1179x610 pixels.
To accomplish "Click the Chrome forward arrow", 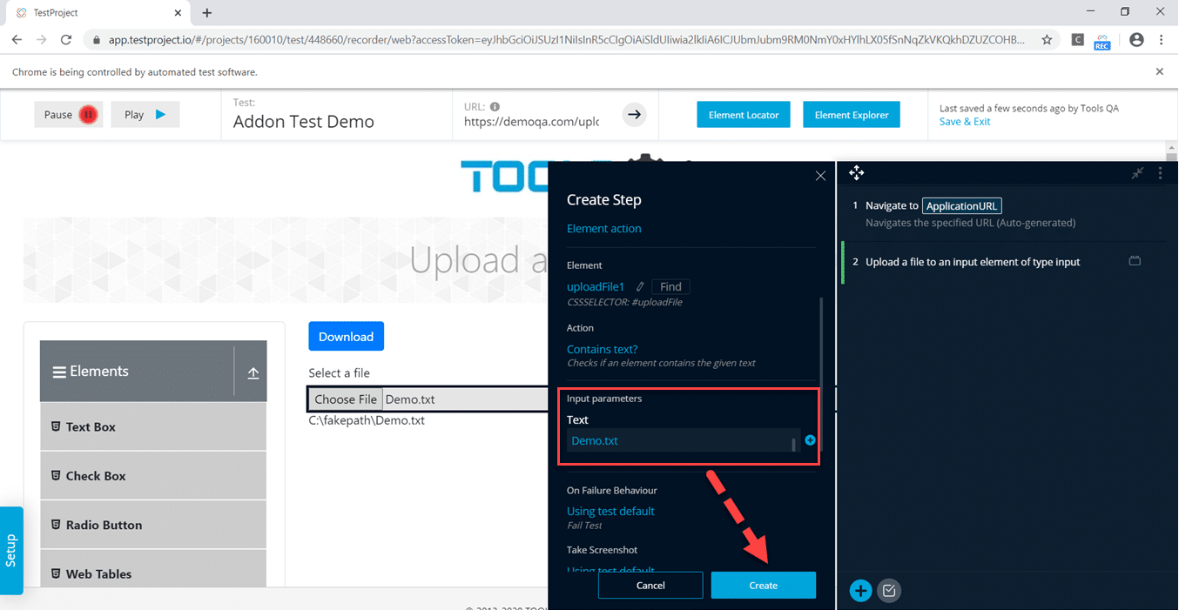I will 41,40.
